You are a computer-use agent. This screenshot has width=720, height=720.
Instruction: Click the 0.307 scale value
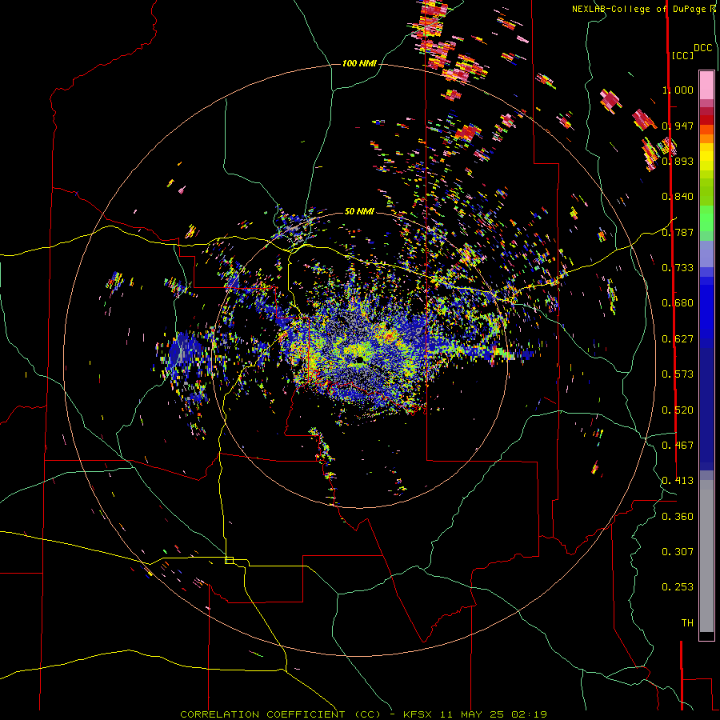pyautogui.click(x=678, y=552)
